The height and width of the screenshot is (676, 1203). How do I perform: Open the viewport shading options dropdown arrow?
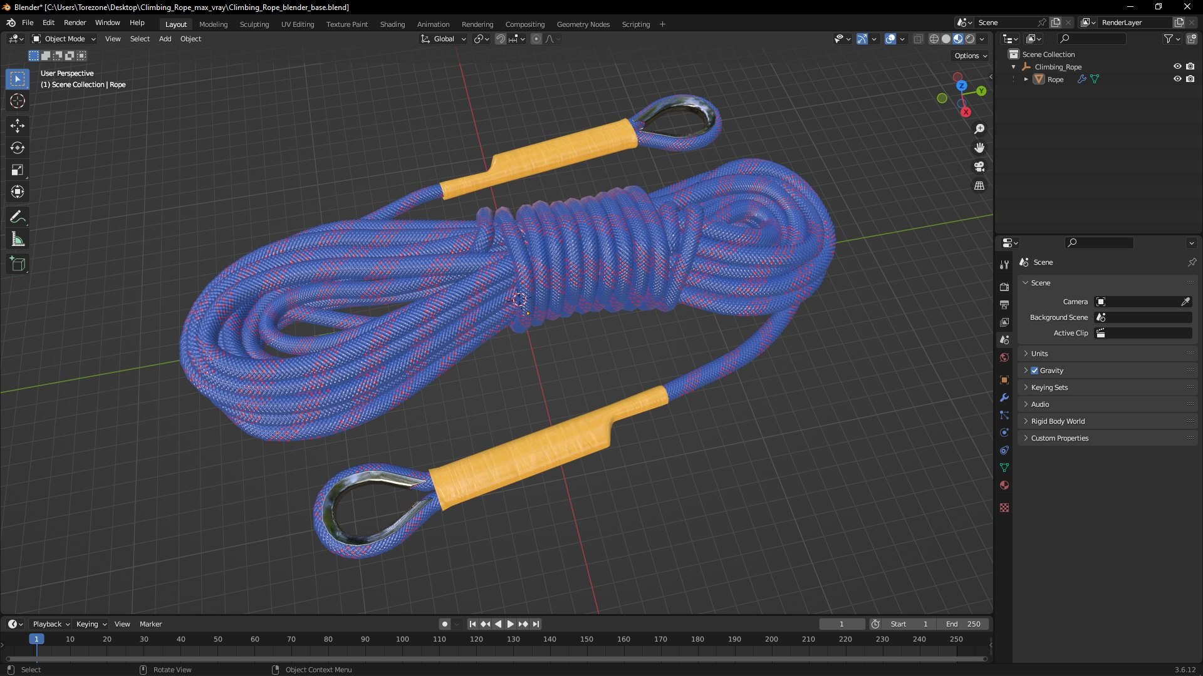pos(982,39)
